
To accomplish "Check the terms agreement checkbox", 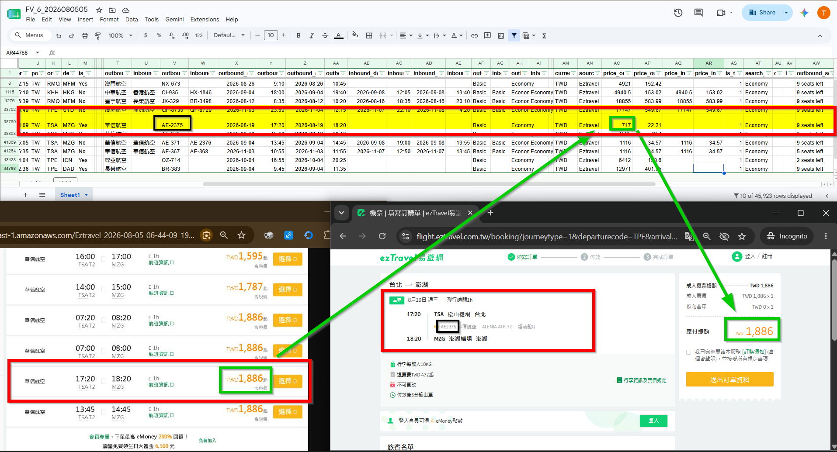I will click(x=689, y=352).
